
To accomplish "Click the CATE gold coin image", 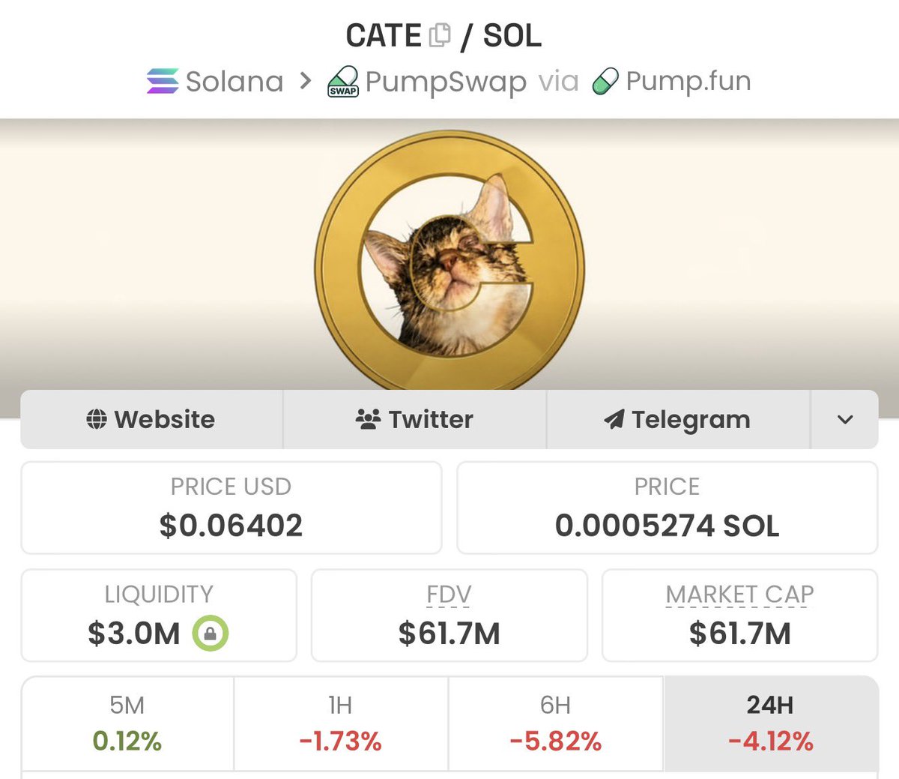I will [x=449, y=260].
